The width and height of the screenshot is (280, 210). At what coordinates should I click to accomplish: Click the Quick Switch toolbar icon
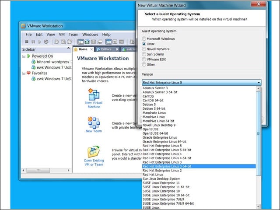point(93,42)
